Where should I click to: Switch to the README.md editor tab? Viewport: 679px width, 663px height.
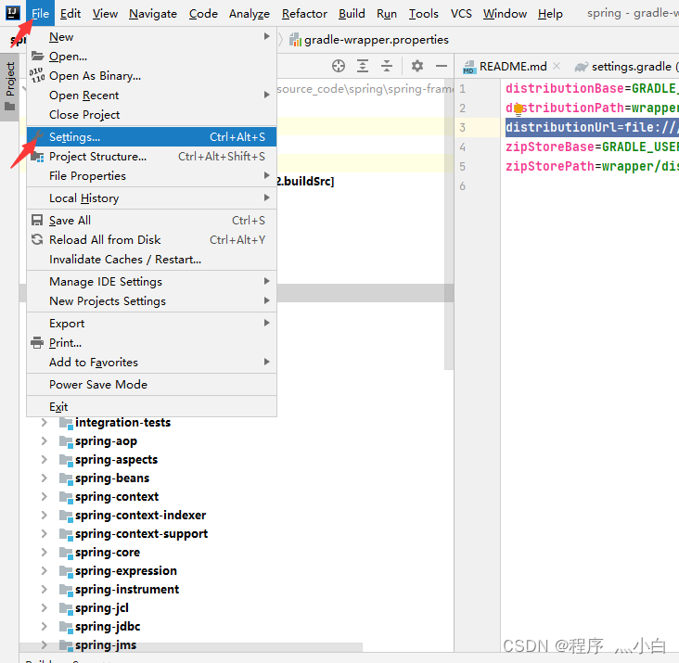tap(513, 66)
